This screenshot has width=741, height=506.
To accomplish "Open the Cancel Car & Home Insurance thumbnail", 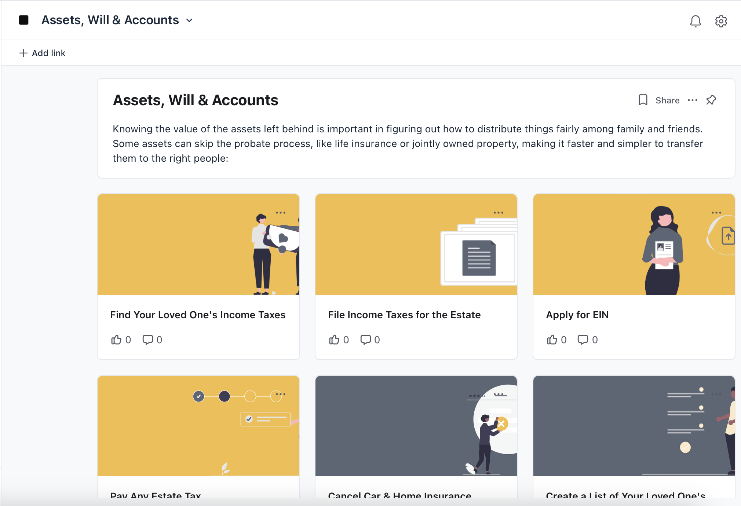I will pos(416,426).
